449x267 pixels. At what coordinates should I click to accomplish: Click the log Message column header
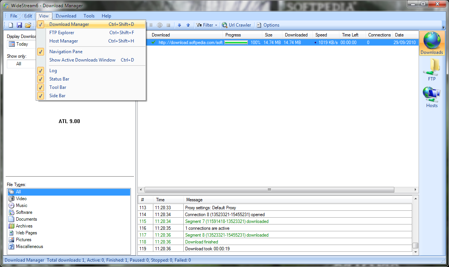pos(298,200)
